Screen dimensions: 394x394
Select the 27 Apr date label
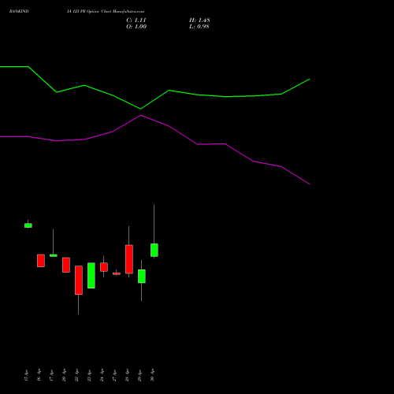[114, 375]
